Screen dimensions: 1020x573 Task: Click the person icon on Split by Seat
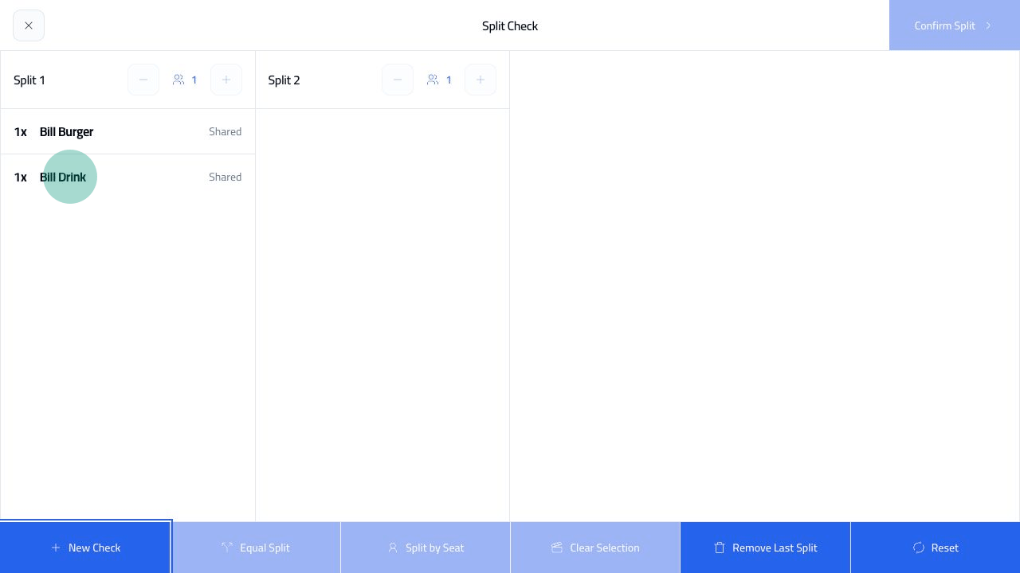click(393, 548)
